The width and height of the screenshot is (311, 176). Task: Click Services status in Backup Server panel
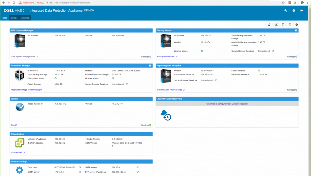coord(292,57)
